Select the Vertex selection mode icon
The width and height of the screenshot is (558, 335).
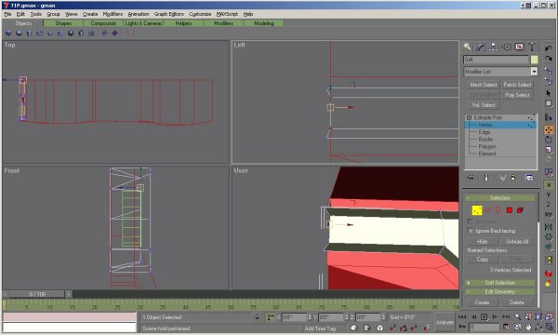[477, 210]
